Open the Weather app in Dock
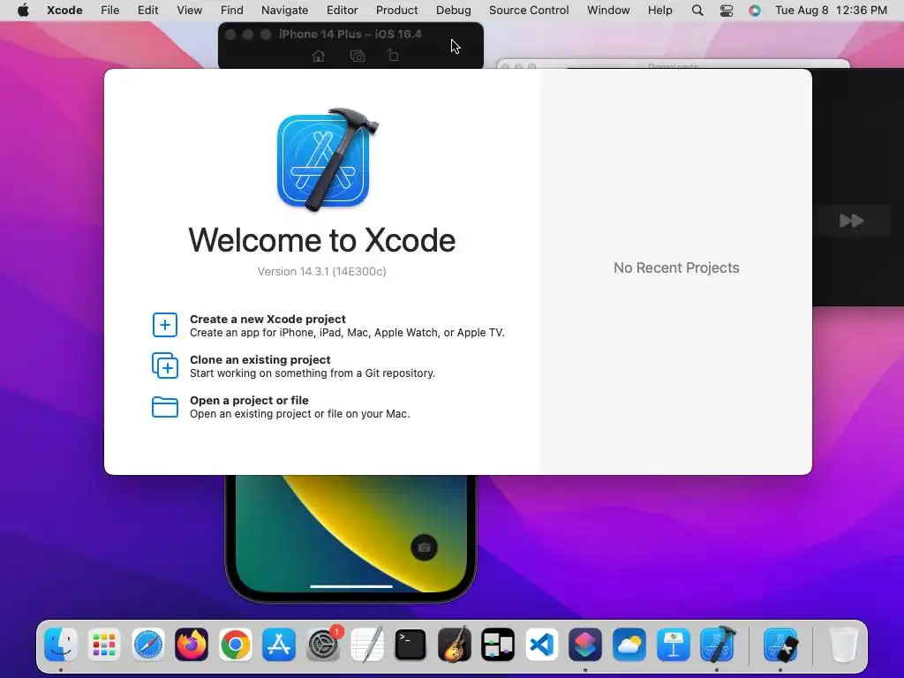Screen dimensions: 904x678 coord(629,644)
